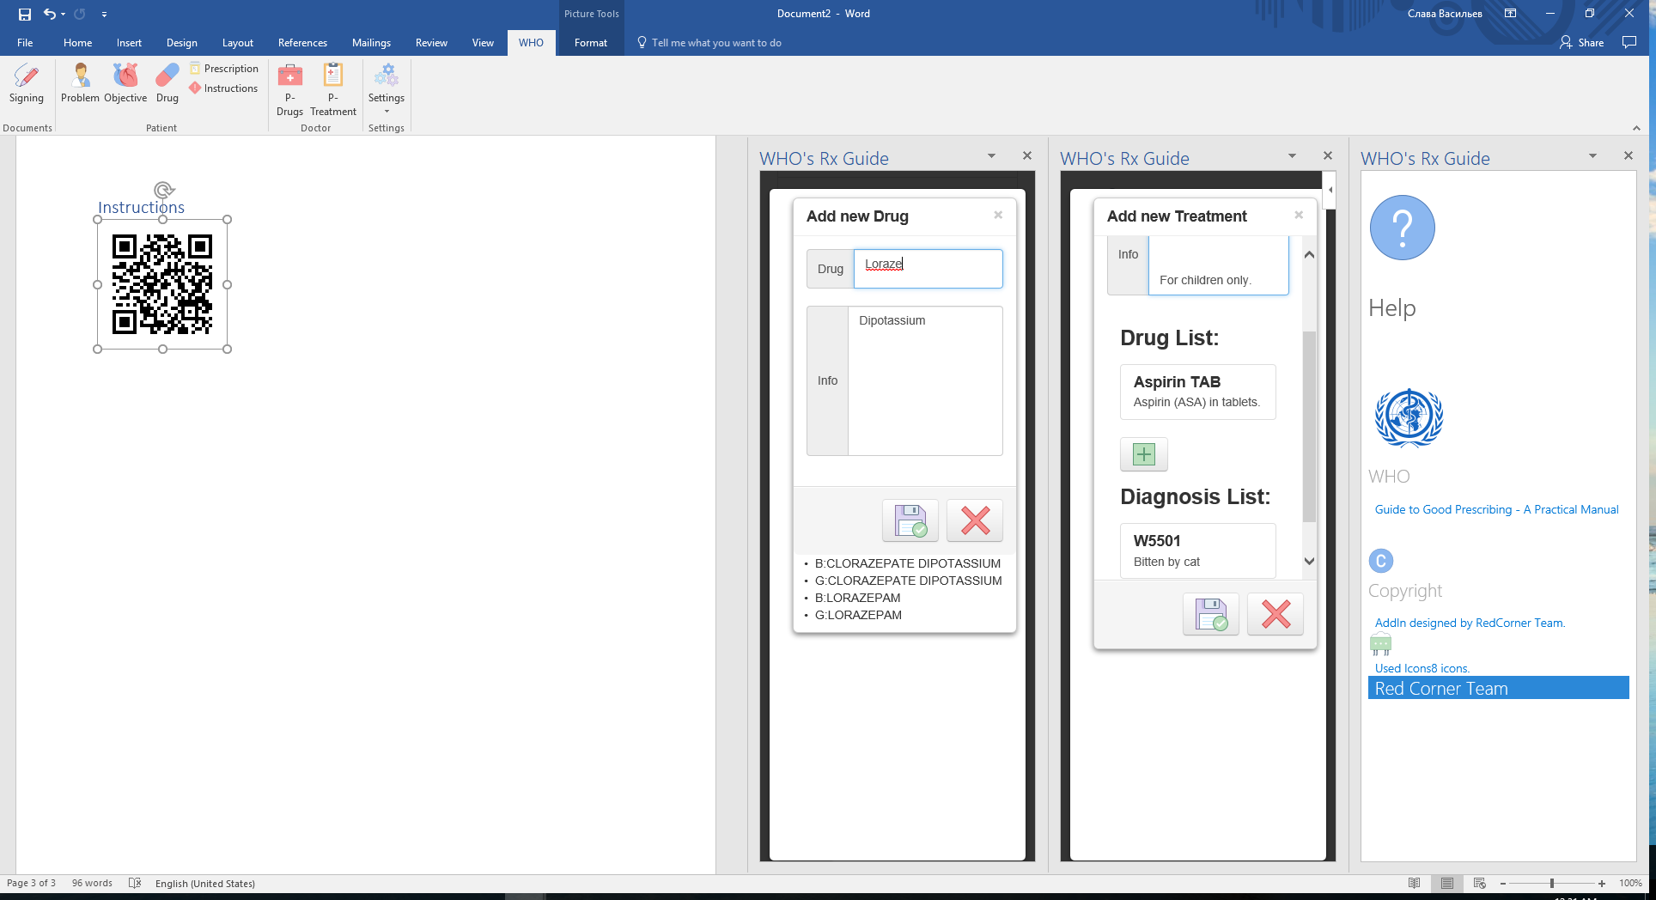1656x900 pixels.
Task: Click the Info box reading For children only
Action: coord(1219,266)
